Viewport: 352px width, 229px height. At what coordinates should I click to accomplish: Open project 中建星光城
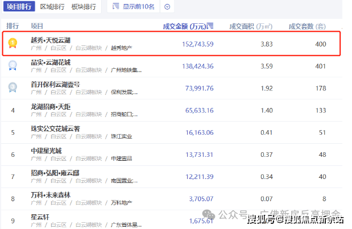[x=46, y=151]
